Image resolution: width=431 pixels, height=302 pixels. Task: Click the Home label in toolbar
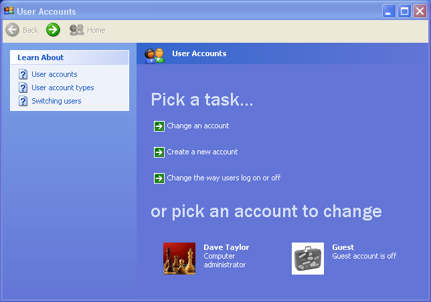(x=96, y=30)
